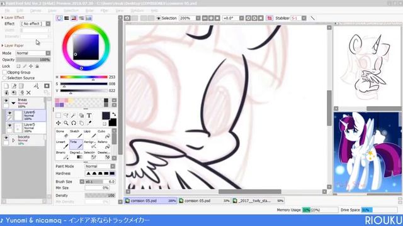
Task: Choose the Lápiz pencil brush
Action: click(x=90, y=134)
